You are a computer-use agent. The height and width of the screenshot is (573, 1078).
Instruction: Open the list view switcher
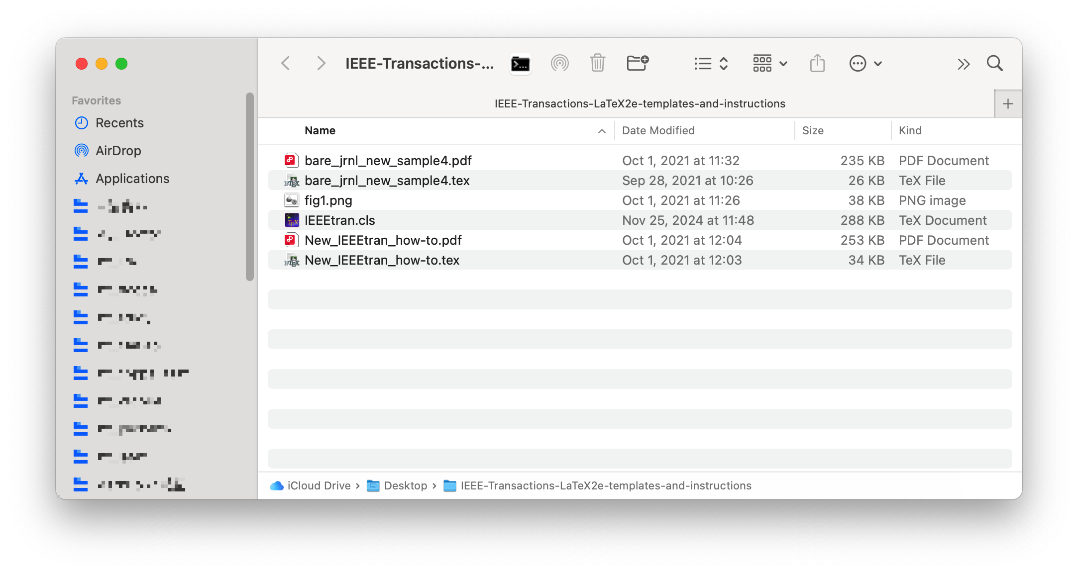click(711, 64)
